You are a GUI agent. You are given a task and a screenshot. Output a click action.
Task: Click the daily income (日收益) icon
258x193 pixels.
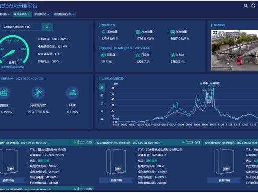(x=103, y=55)
